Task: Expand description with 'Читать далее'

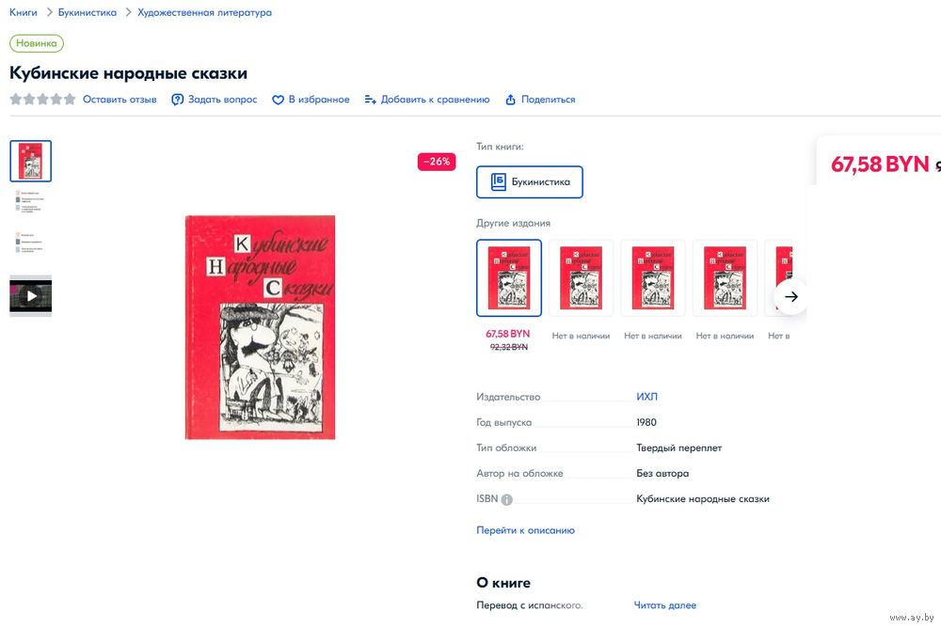Action: [665, 605]
